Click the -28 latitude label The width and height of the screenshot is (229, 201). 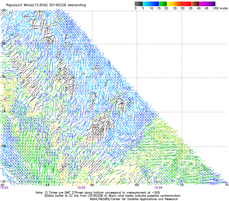[3, 146]
